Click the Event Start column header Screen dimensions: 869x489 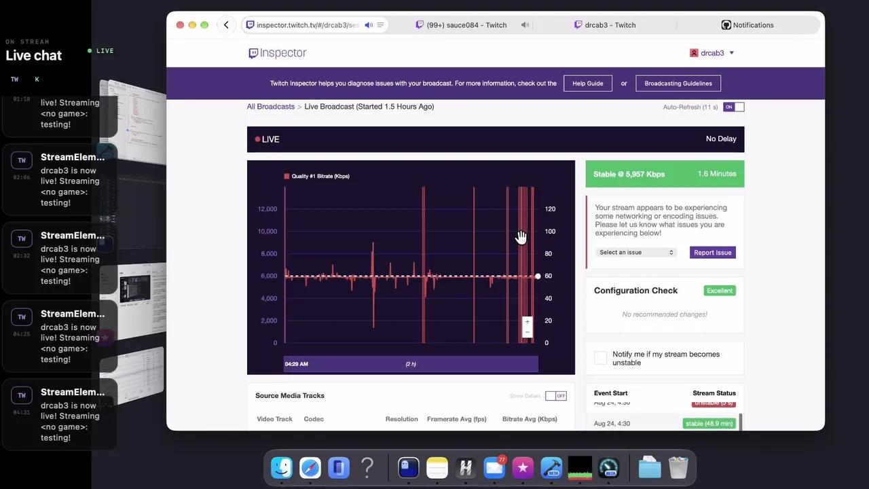[611, 393]
